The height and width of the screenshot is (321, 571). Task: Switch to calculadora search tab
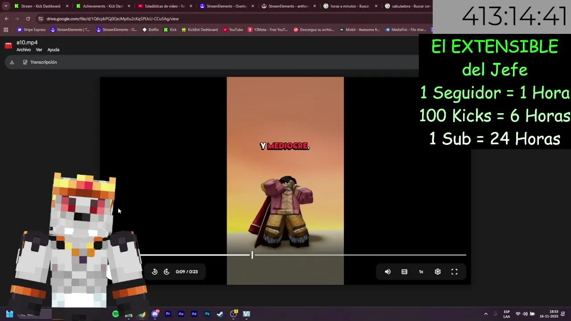[408, 6]
